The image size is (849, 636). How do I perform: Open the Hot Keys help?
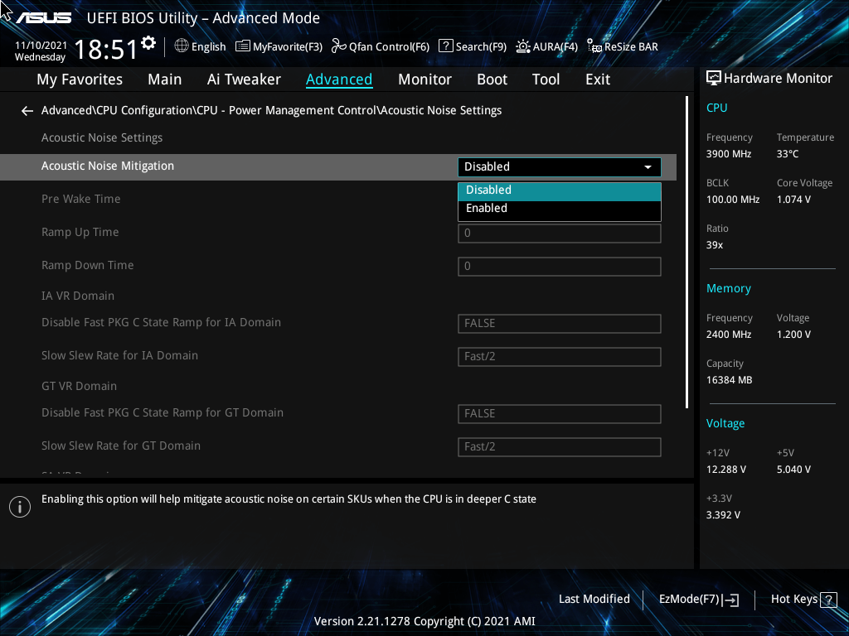(803, 600)
